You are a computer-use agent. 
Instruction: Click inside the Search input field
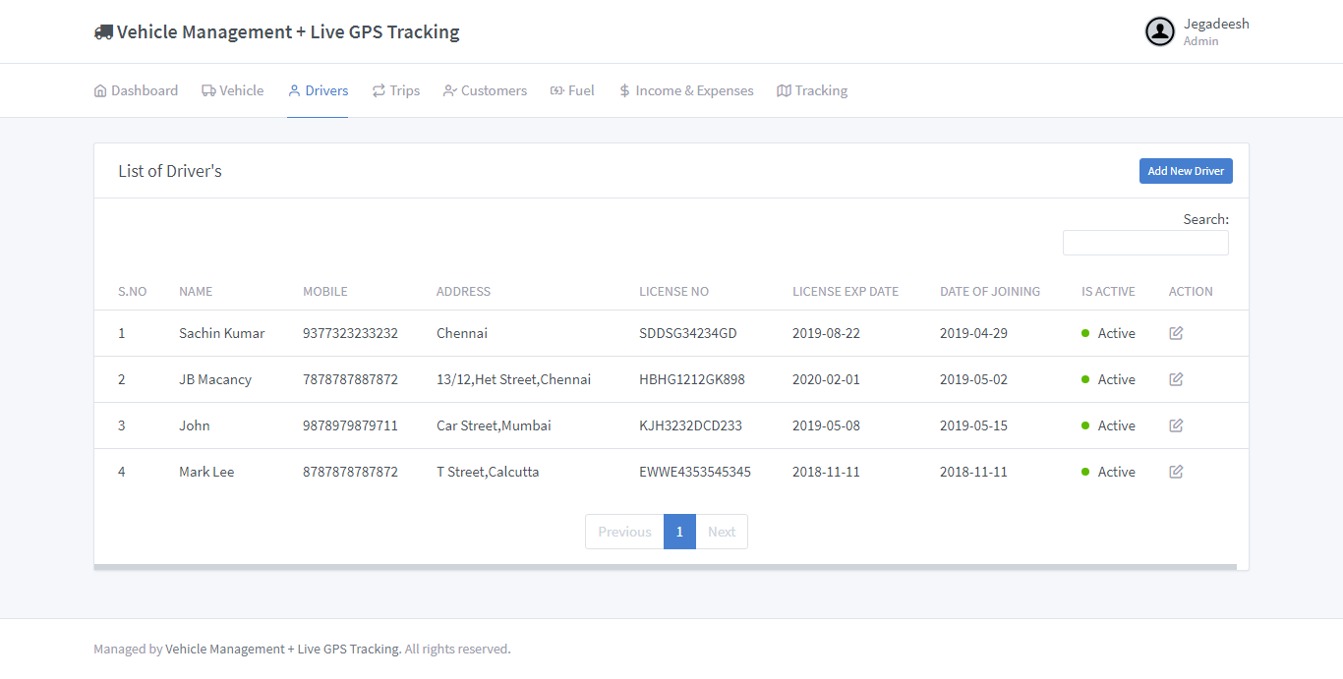(1145, 242)
